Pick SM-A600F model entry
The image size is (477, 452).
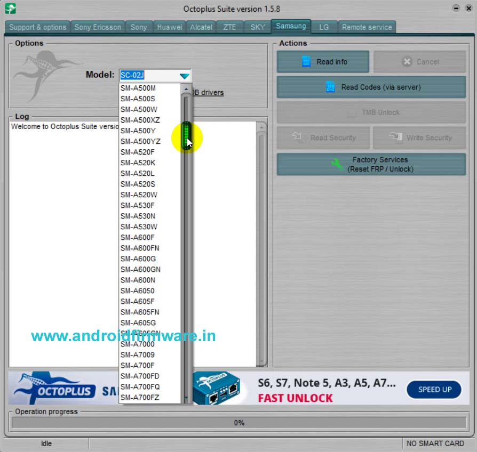point(150,237)
